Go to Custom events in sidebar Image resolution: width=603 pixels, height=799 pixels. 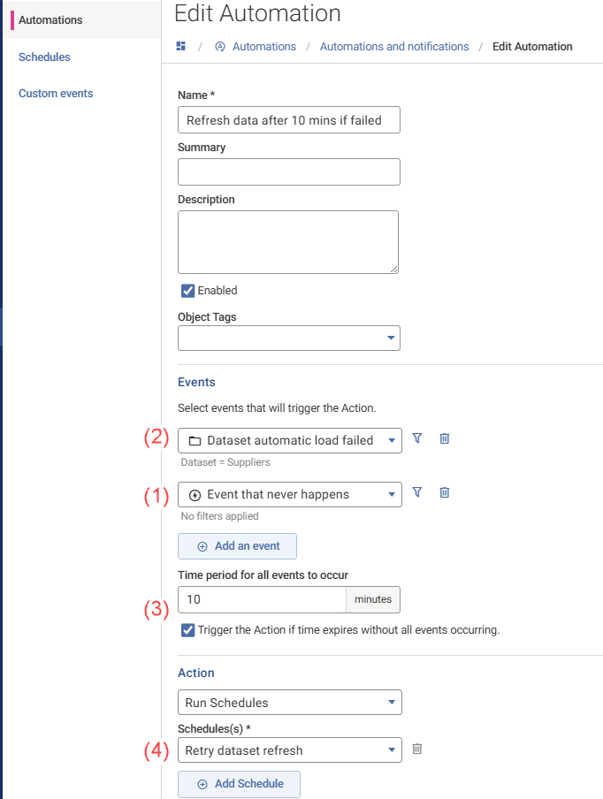56,94
